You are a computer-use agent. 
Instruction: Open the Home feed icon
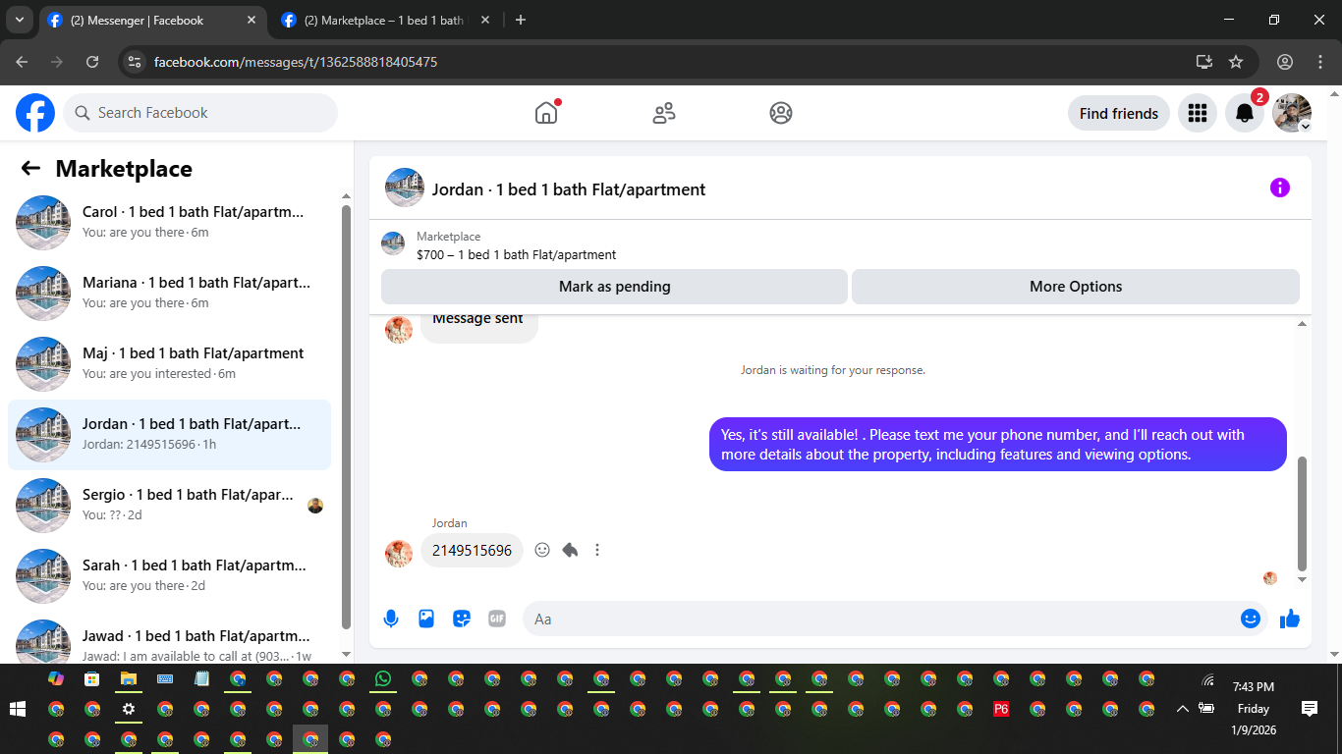pyautogui.click(x=546, y=113)
